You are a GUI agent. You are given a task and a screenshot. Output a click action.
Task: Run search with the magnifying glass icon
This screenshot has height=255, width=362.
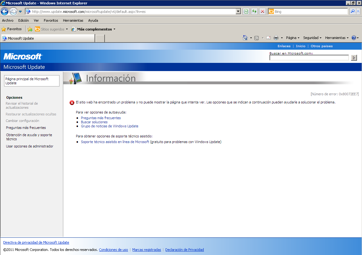pos(353,11)
